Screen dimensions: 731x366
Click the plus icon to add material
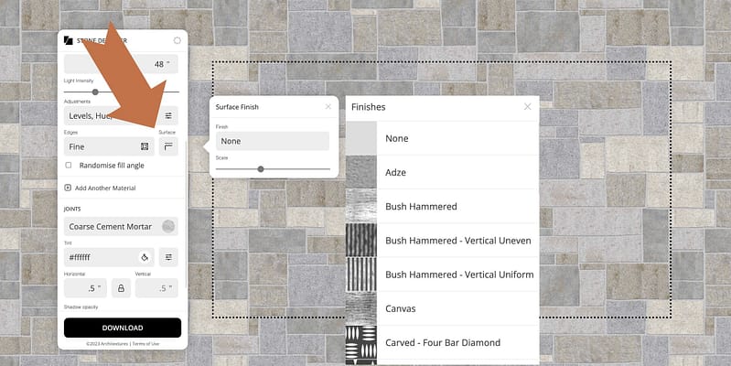[x=69, y=188]
